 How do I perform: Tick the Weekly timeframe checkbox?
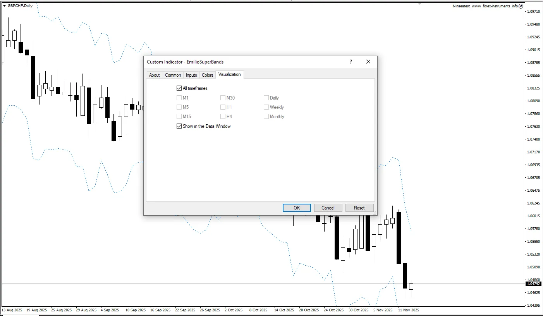coord(266,107)
